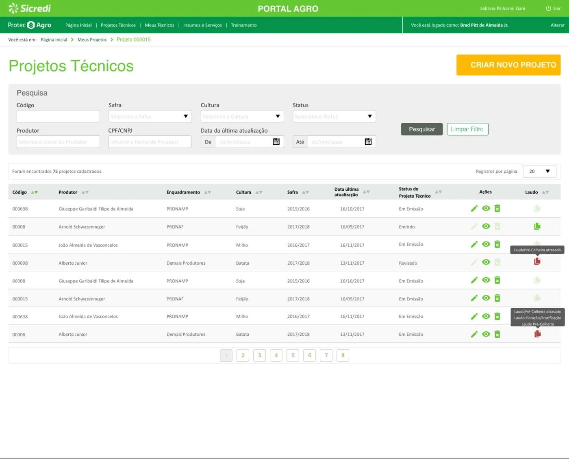
Task: Open the Cultura dropdown
Action: pyautogui.click(x=242, y=116)
